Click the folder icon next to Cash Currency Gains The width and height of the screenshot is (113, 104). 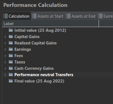click(11, 68)
